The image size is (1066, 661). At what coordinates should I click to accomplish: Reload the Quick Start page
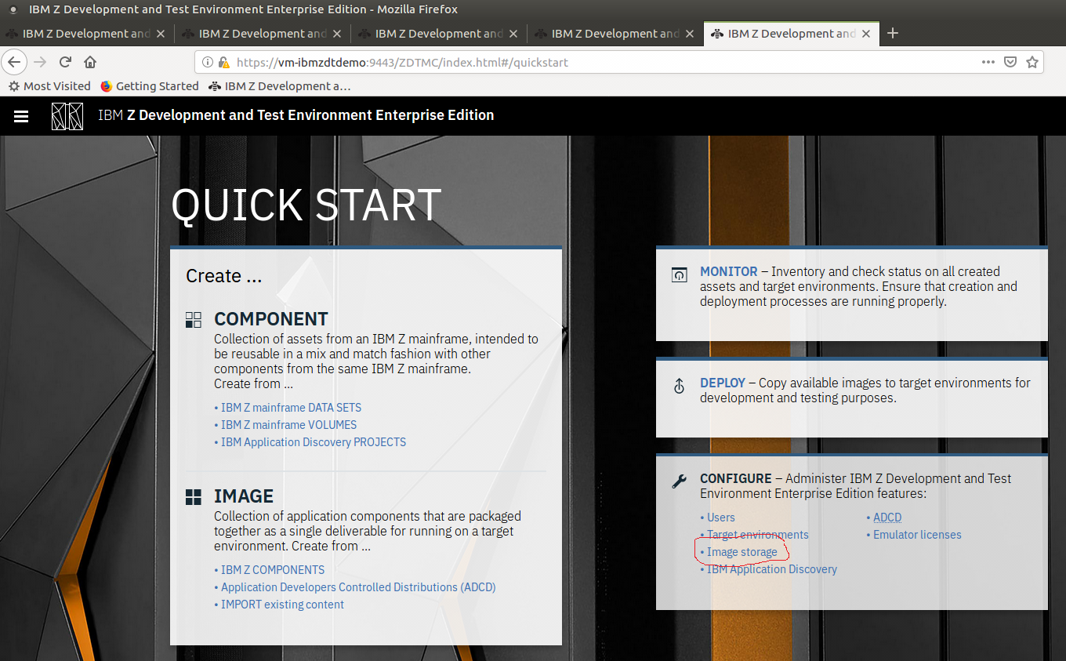(x=64, y=61)
